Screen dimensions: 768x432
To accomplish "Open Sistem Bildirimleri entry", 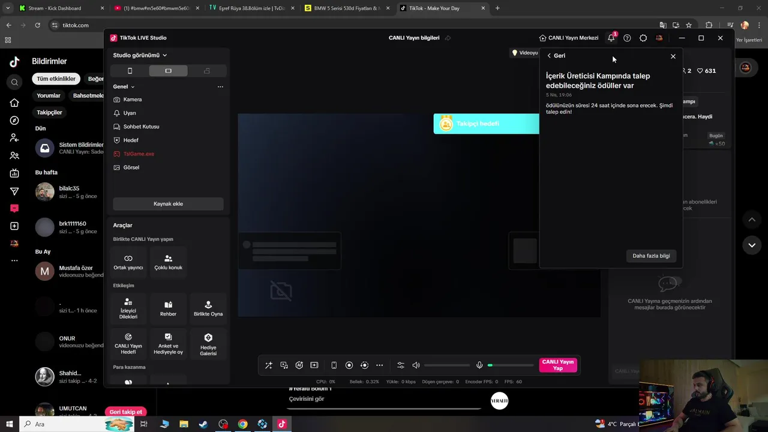I will [x=69, y=148].
